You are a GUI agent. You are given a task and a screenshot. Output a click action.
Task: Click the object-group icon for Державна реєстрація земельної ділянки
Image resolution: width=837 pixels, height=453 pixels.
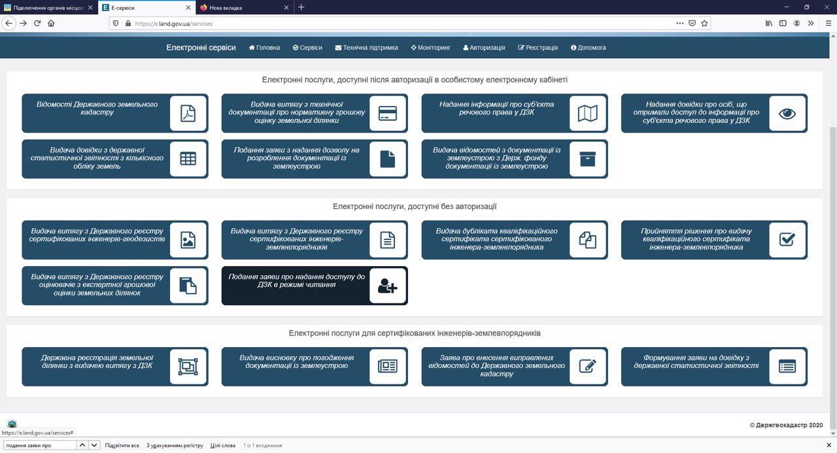pyautogui.click(x=188, y=367)
